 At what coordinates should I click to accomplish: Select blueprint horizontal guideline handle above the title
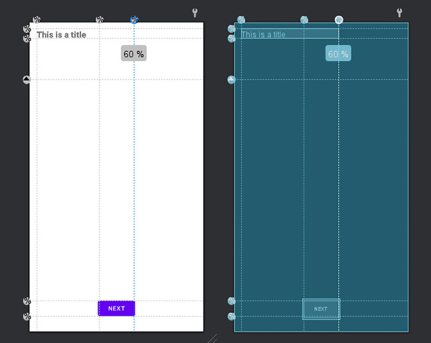pyautogui.click(x=231, y=29)
